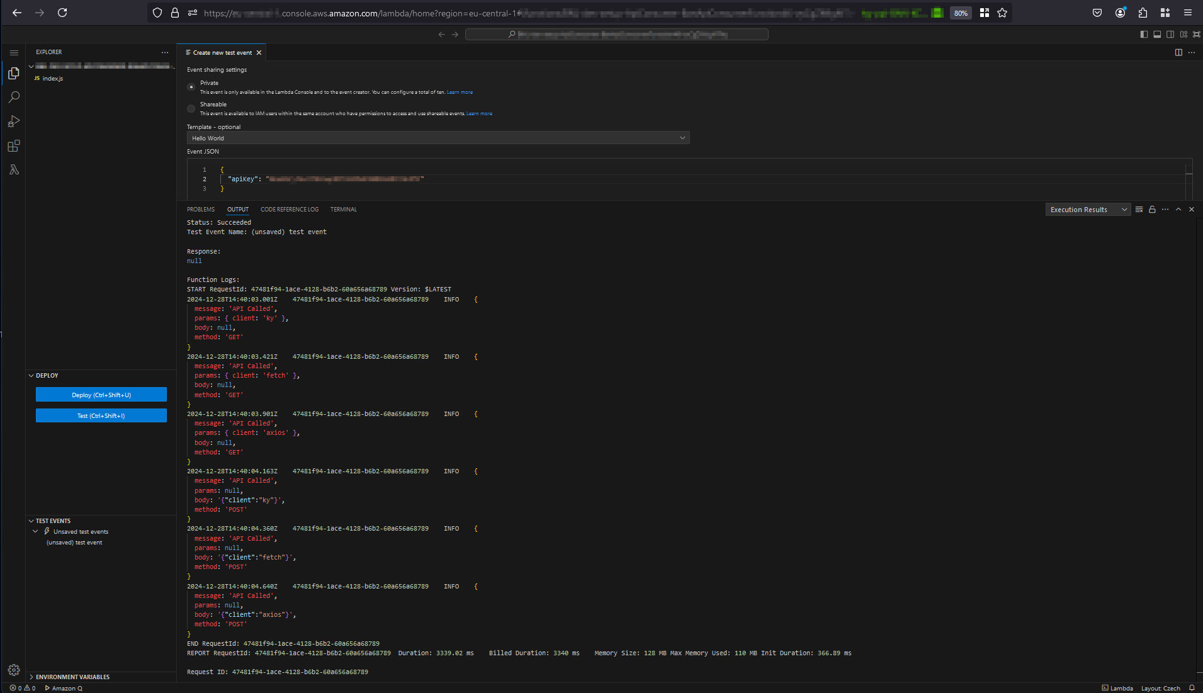
Task: Open the Extensions view icon
Action: (14, 146)
